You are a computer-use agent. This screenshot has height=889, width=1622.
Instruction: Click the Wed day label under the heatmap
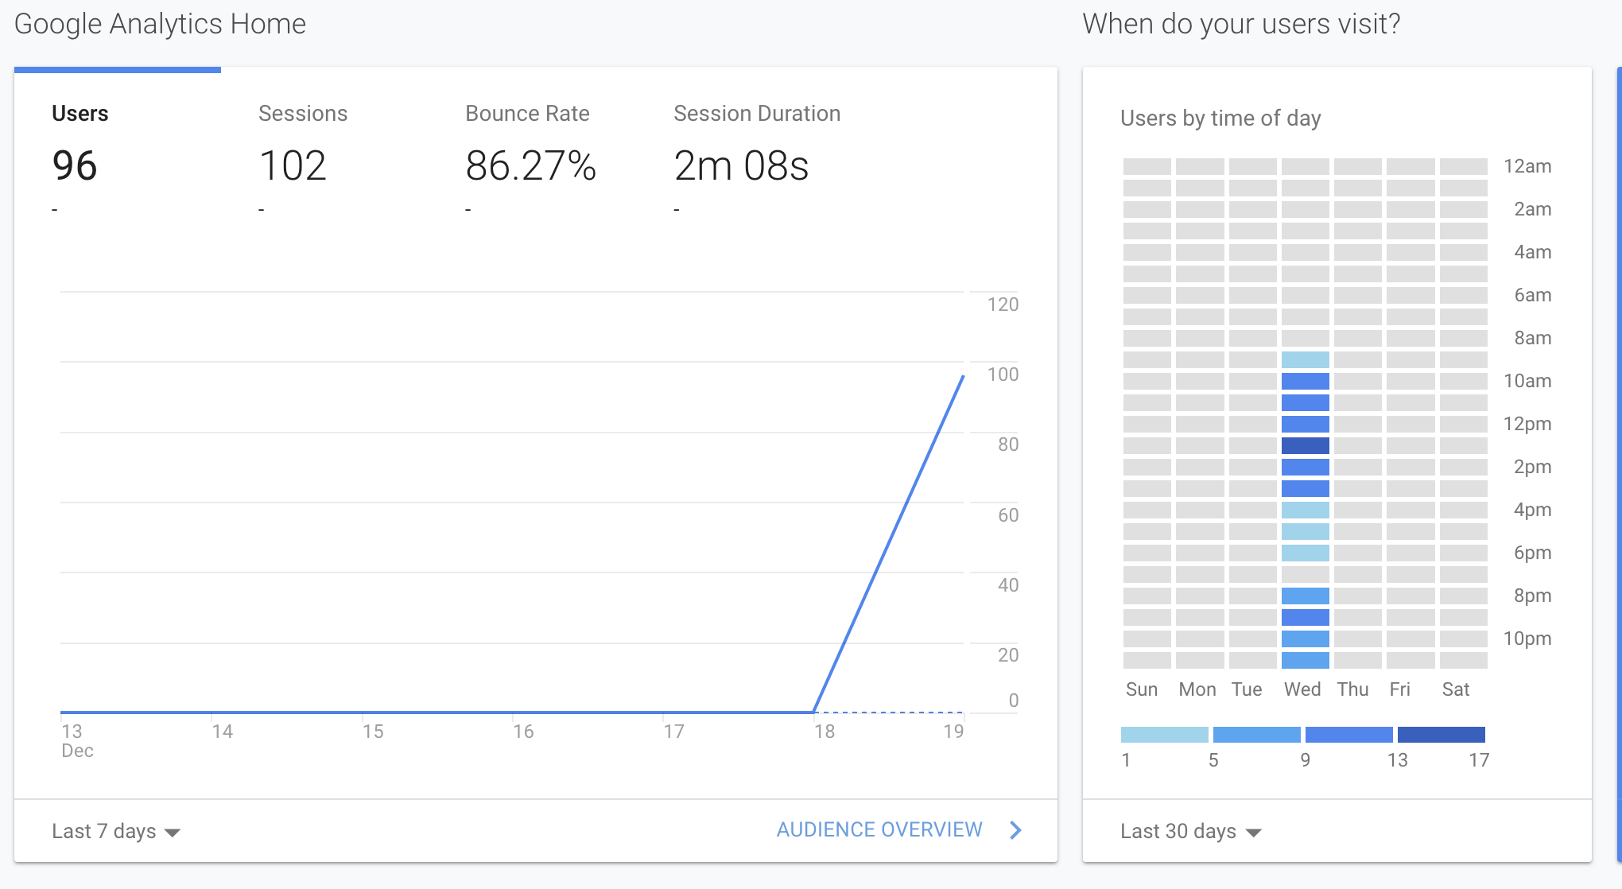point(1302,689)
